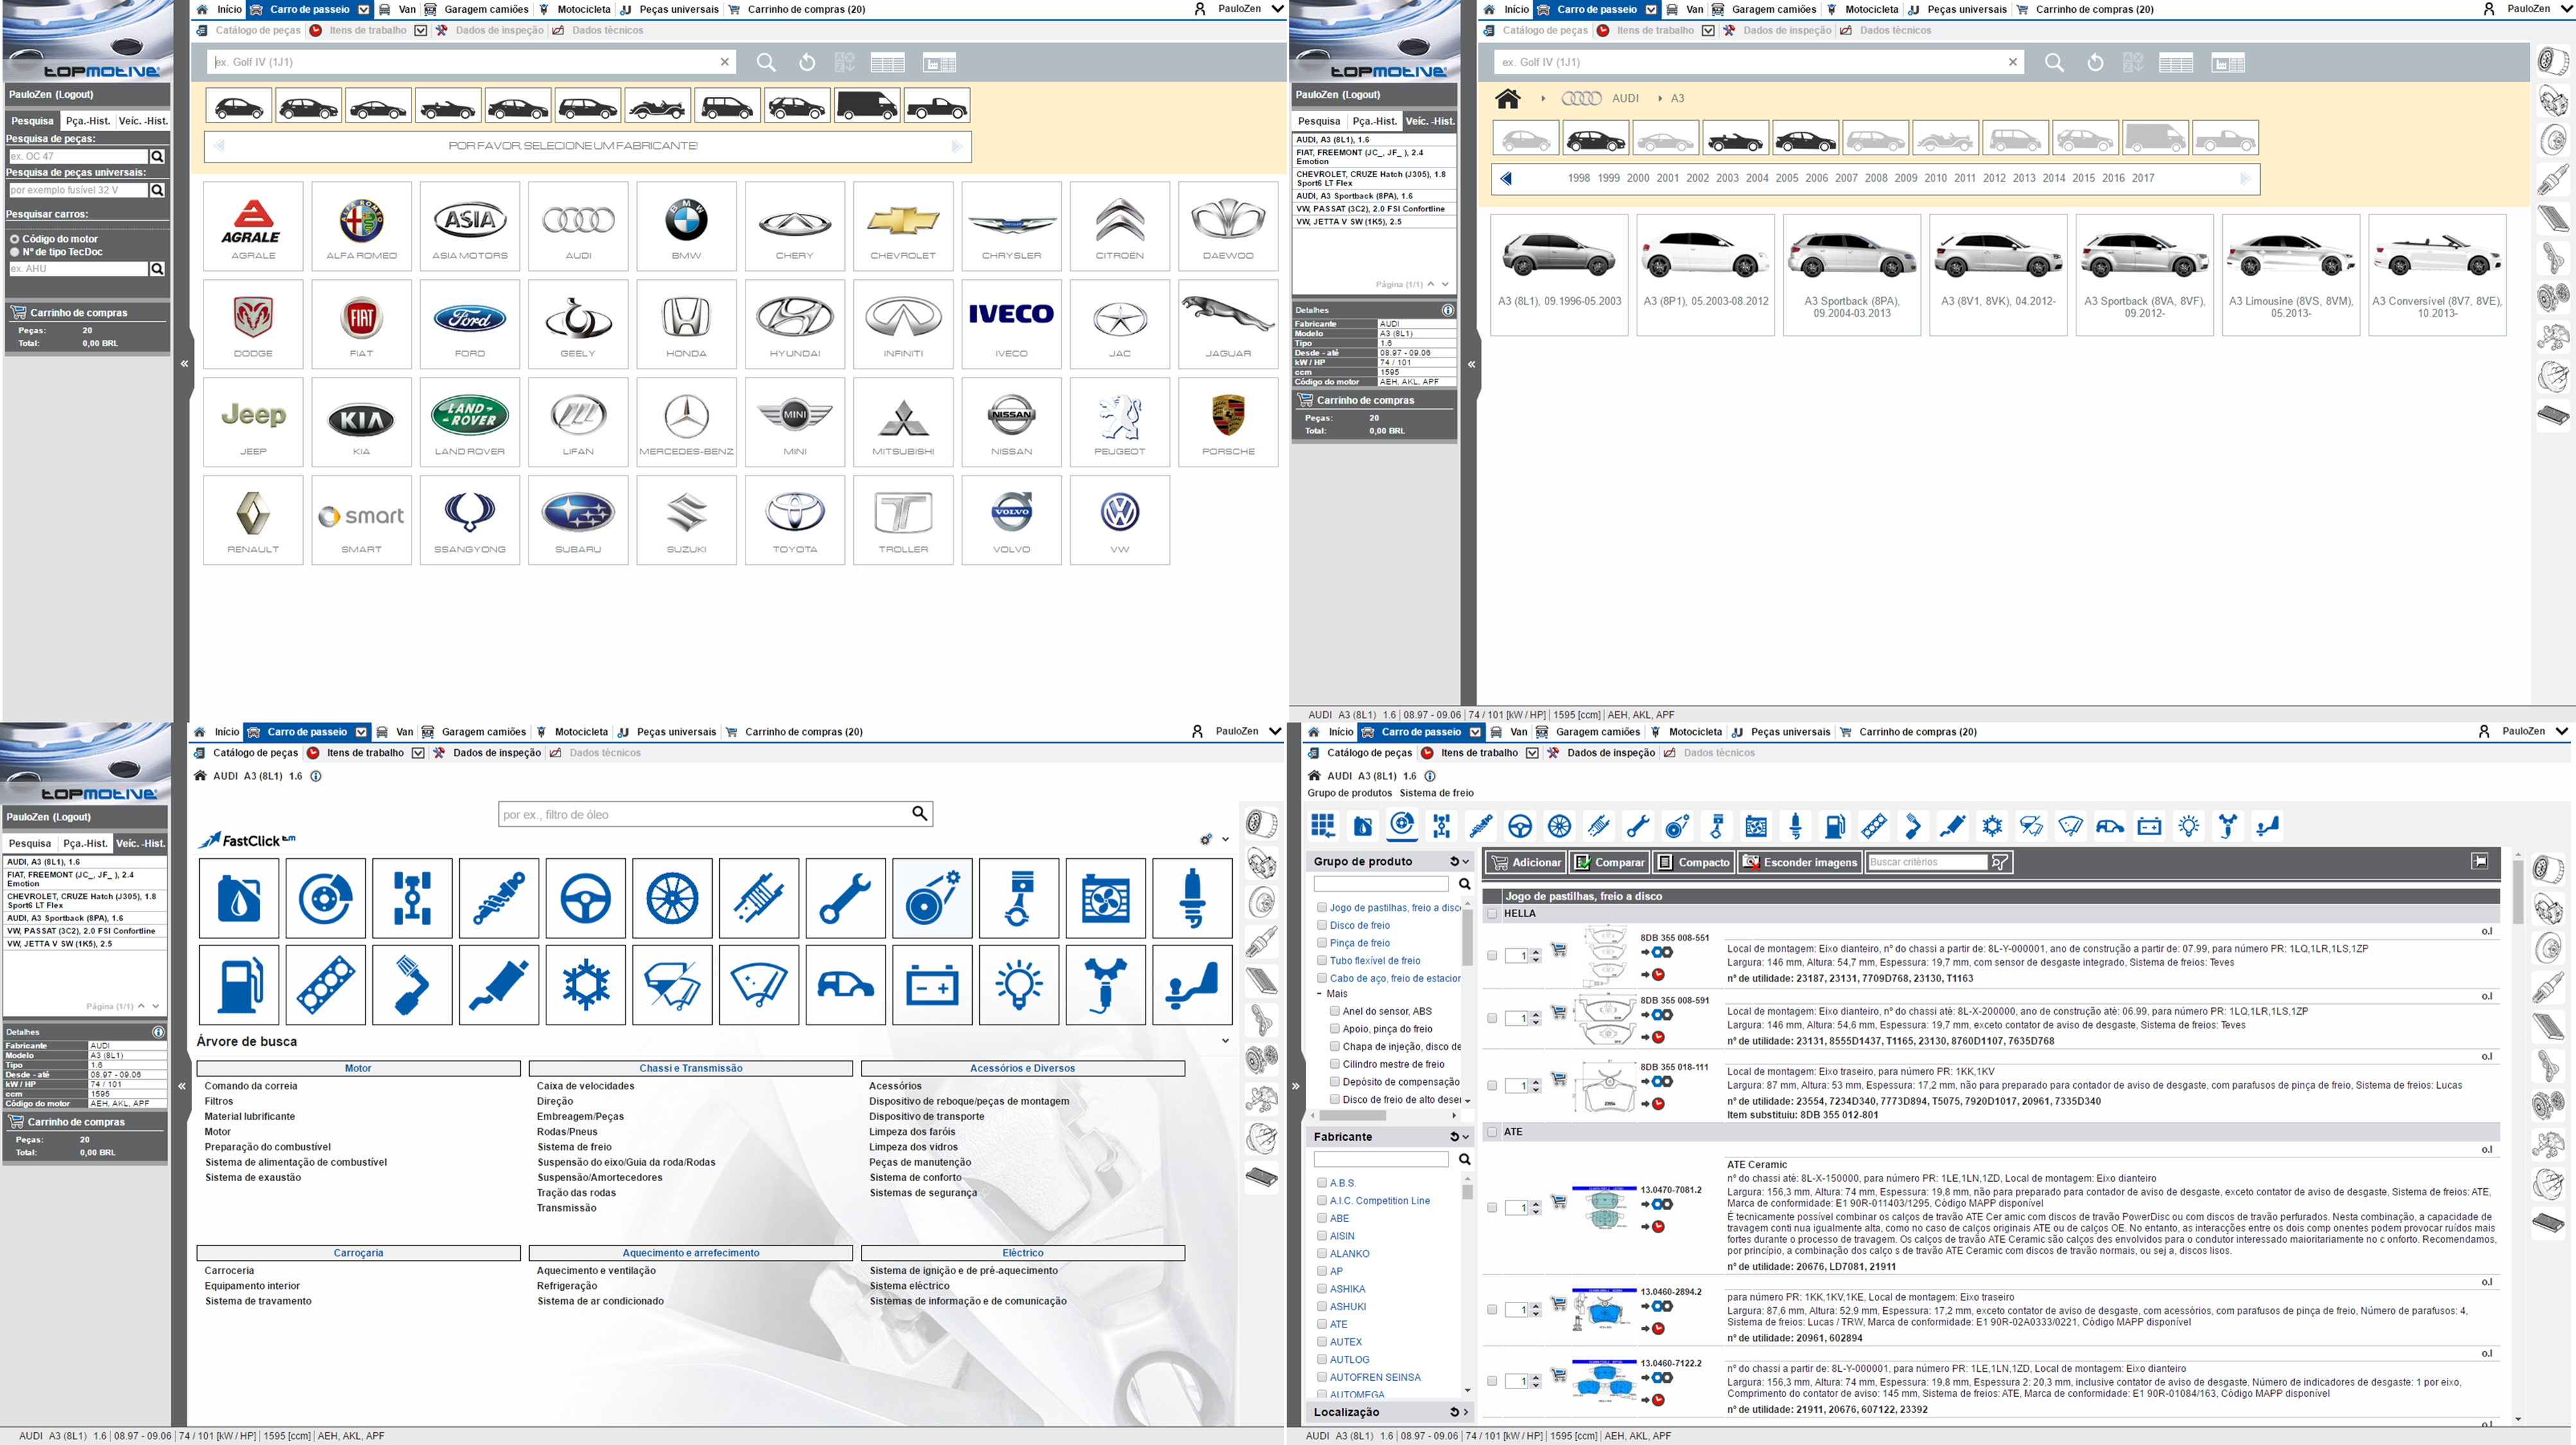Viewport: 2576px width, 1445px height.
Task: Select the FastClick wrench maintenance icon
Action: (845, 898)
